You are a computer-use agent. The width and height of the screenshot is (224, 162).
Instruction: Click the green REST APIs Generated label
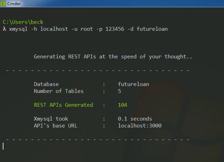click(x=63, y=105)
